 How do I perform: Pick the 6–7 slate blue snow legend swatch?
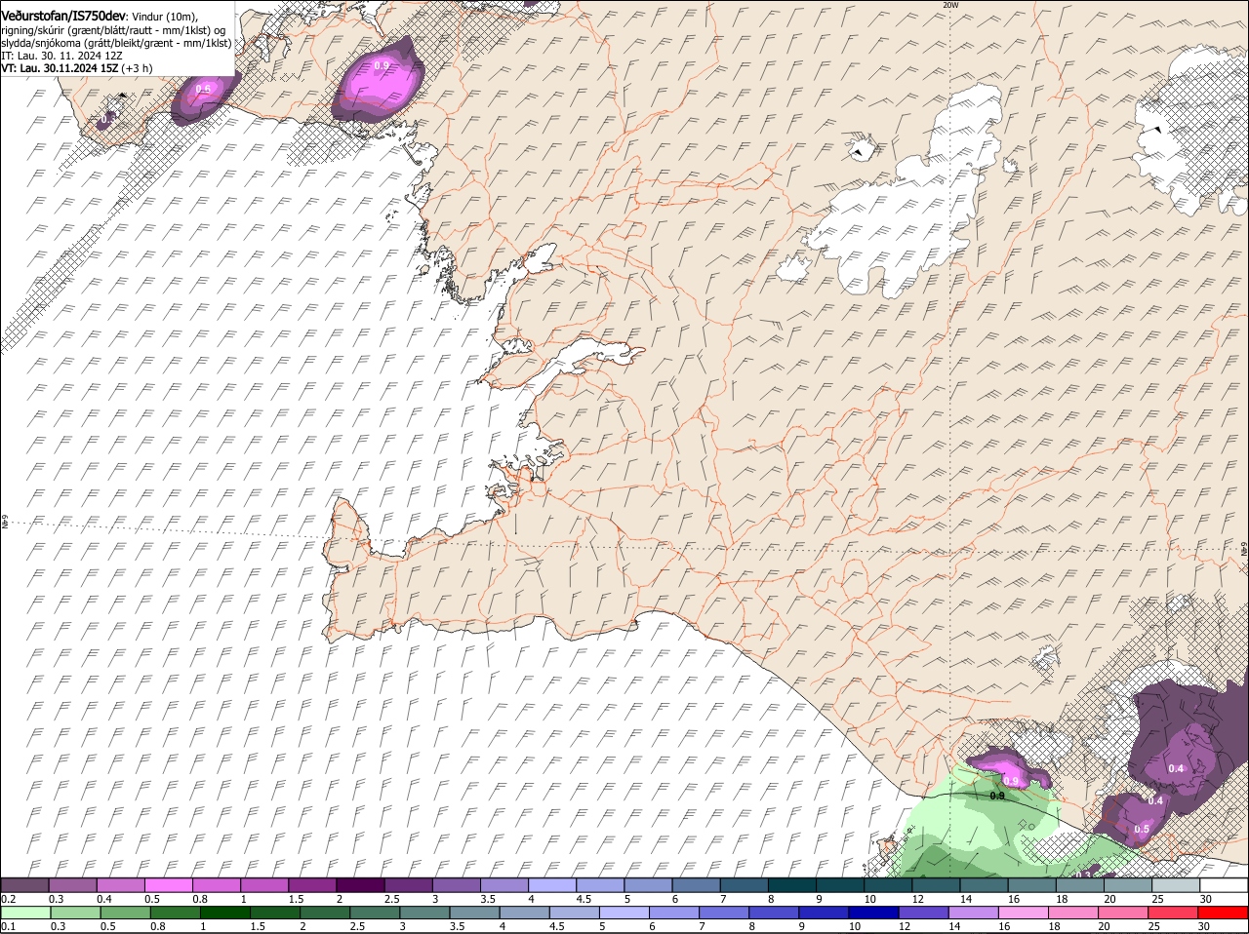696,885
